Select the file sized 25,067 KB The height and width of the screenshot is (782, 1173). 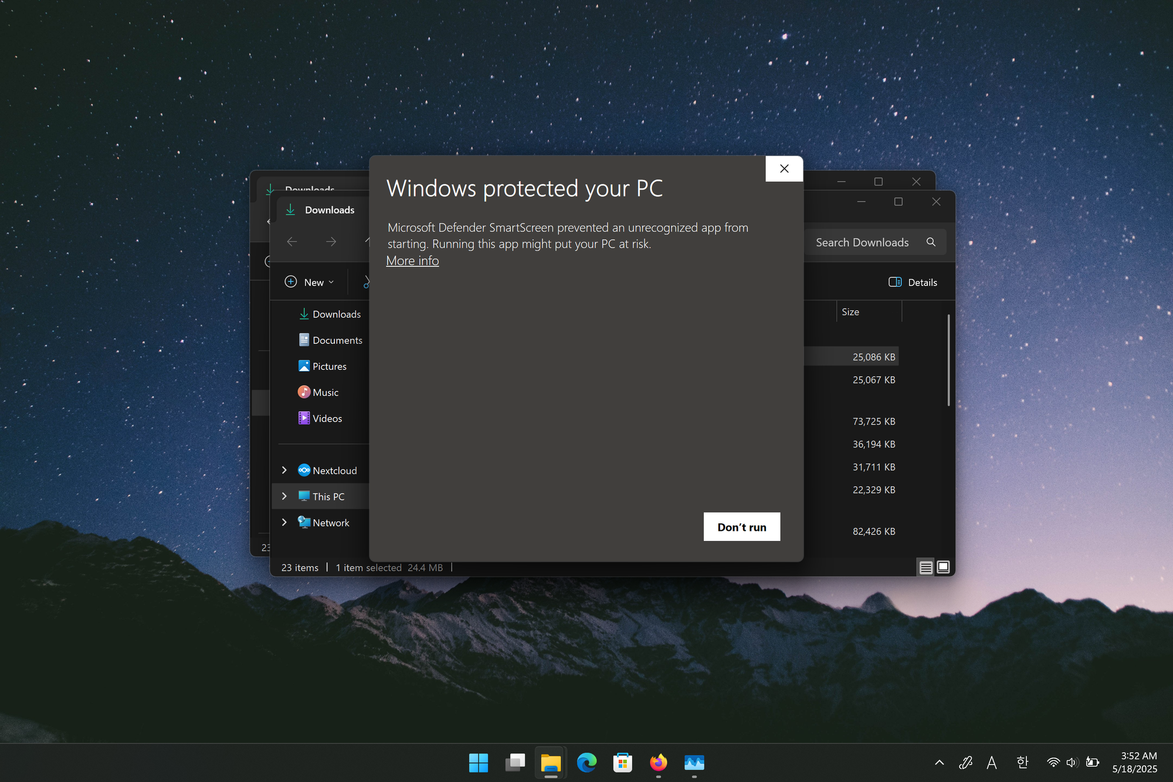874,380
